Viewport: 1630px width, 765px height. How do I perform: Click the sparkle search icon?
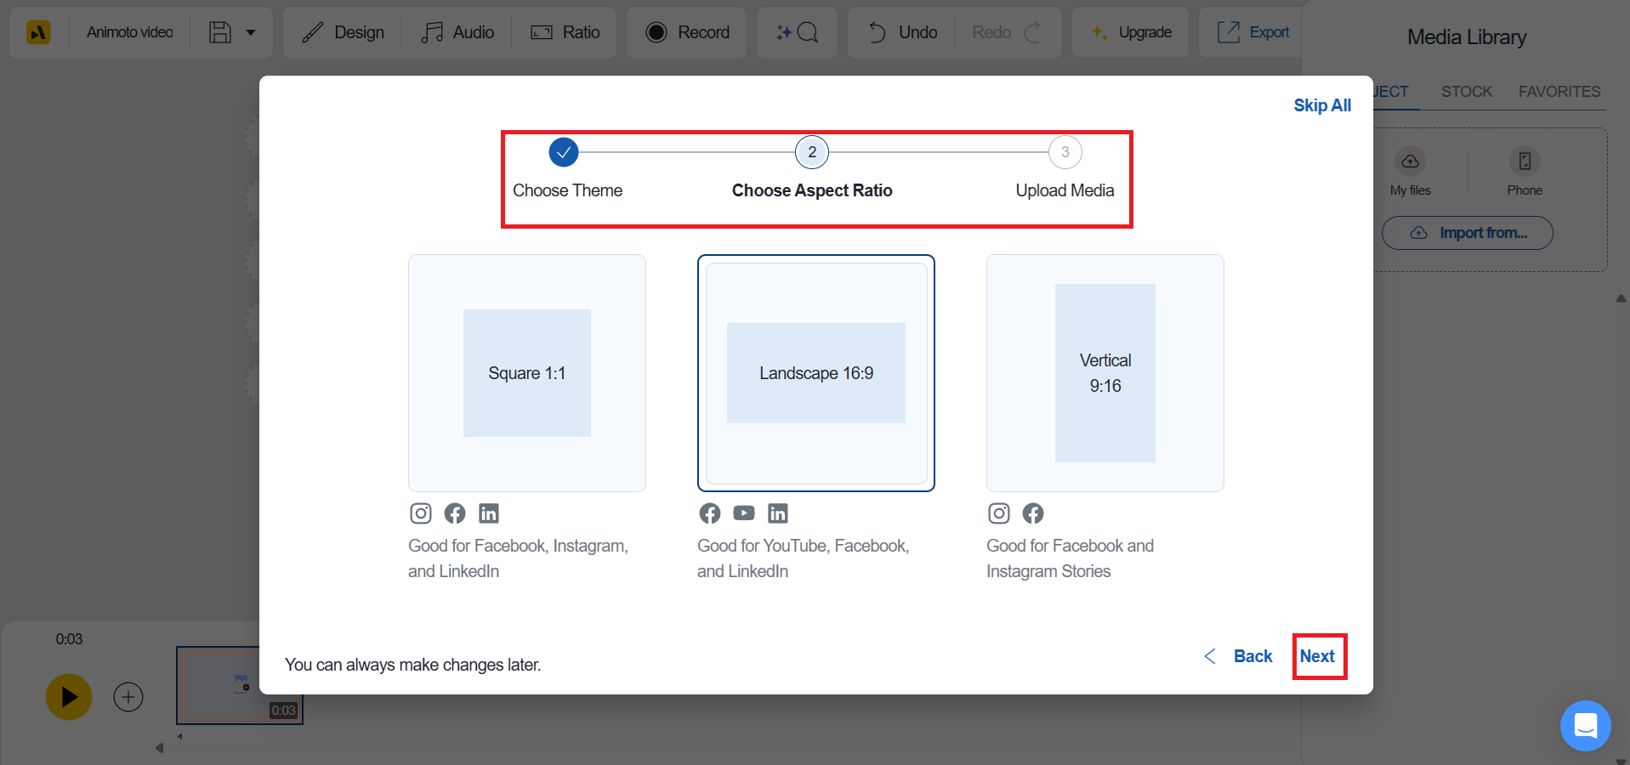797,32
